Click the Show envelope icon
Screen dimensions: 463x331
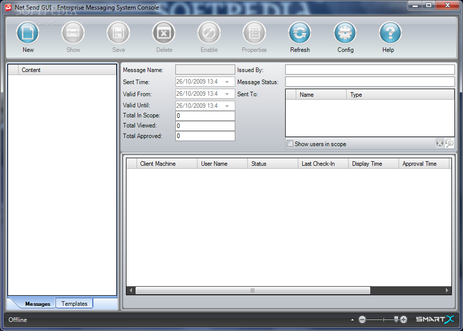tap(73, 33)
